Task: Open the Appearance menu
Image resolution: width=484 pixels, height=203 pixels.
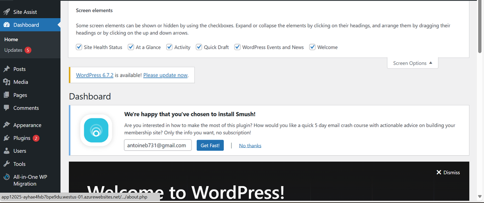Action: click(30, 125)
